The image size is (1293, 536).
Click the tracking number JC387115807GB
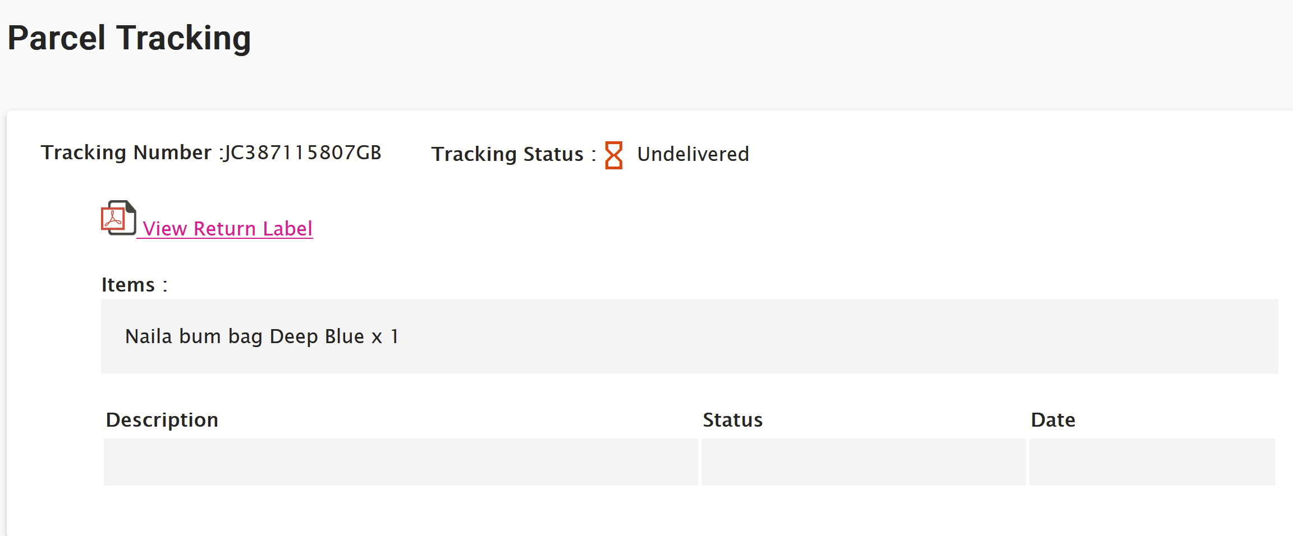302,153
